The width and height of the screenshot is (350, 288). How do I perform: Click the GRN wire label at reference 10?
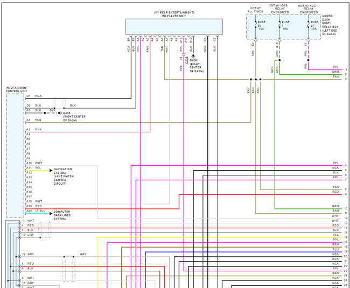pos(335,206)
